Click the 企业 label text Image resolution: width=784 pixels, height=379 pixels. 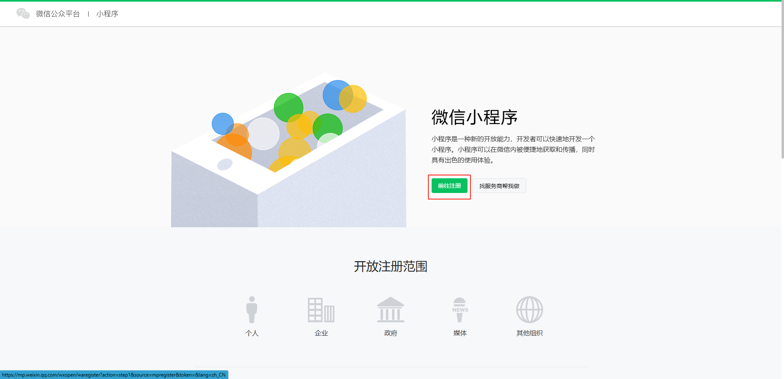[321, 333]
